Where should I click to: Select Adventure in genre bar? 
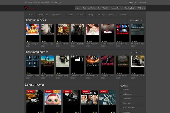[43, 14]
